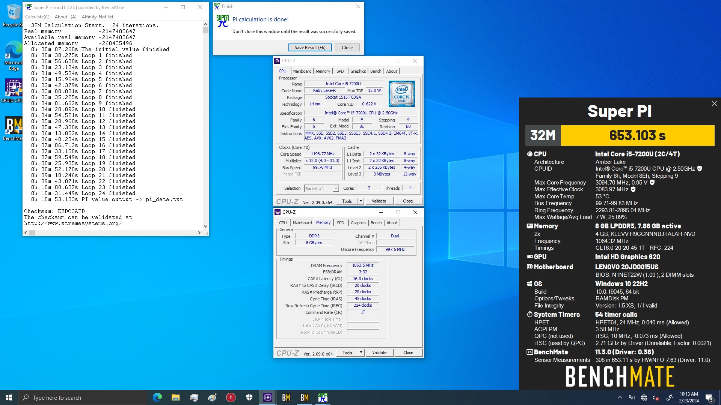This screenshot has width=721, height=405.
Task: Select Bench tab in upper CPU-Z window
Action: tap(376, 71)
